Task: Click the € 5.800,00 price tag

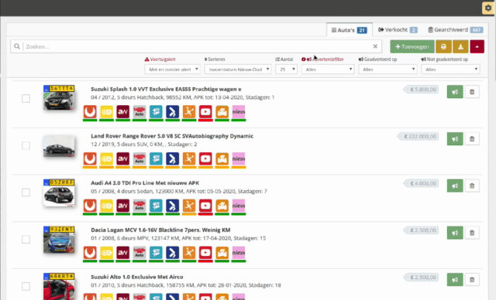Action: pyautogui.click(x=422, y=90)
